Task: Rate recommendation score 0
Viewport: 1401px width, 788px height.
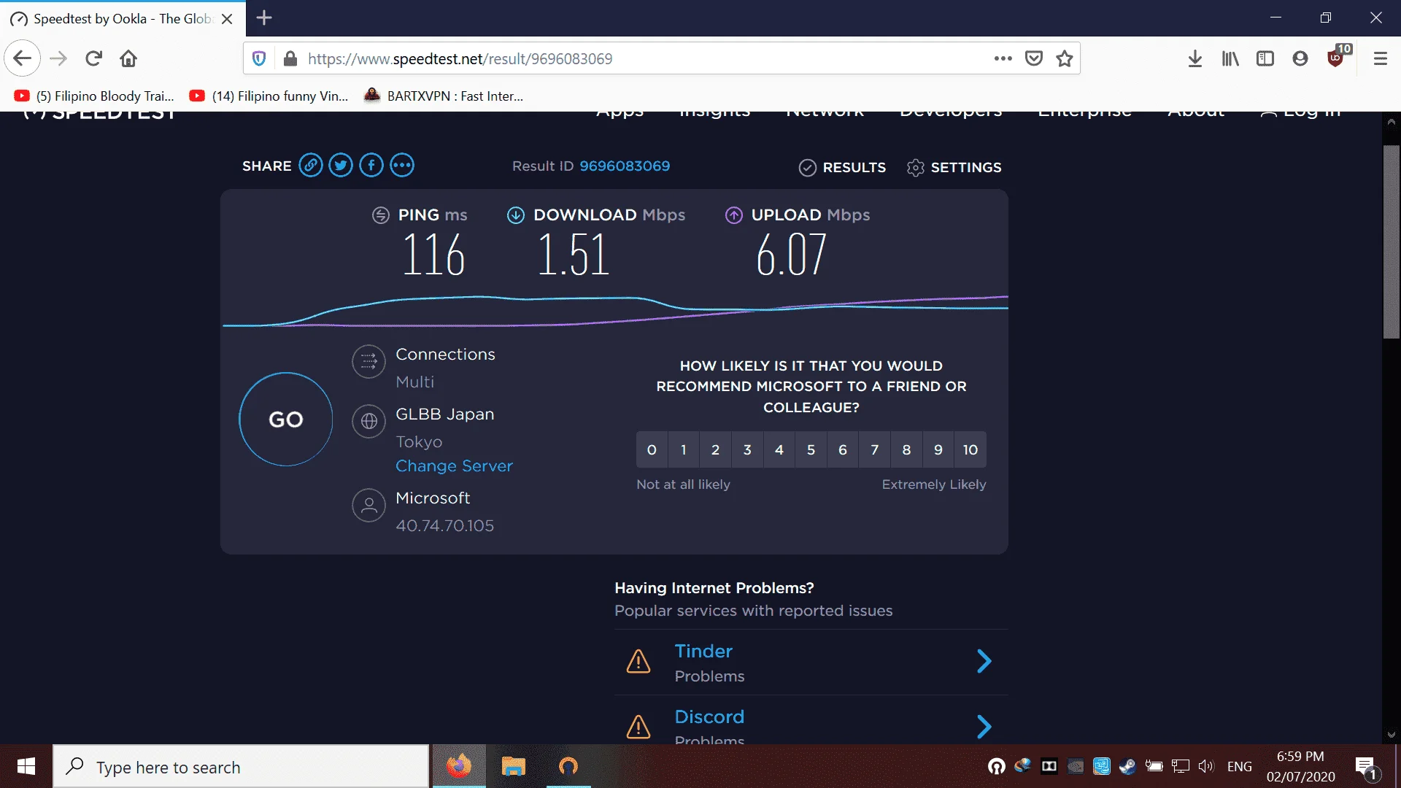Action: tap(652, 449)
